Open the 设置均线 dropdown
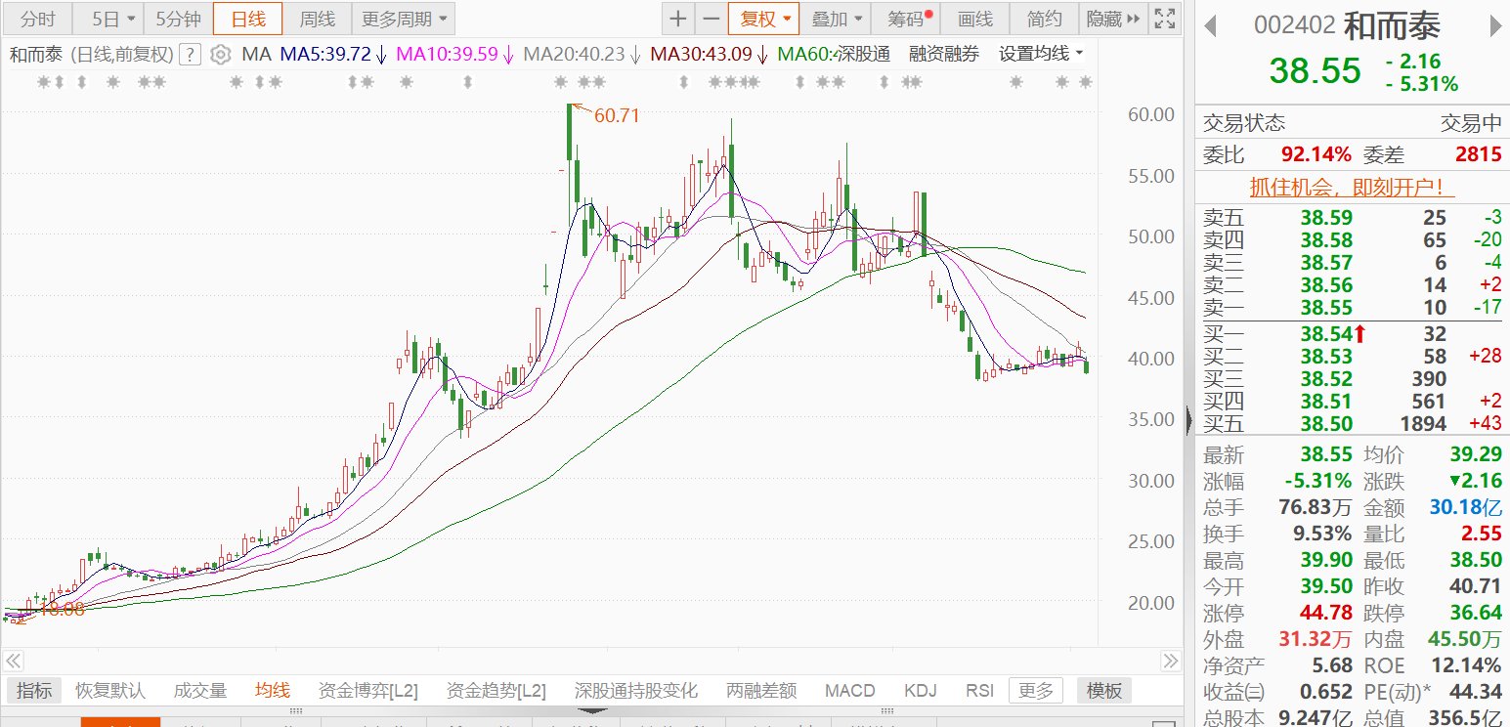This screenshot has height=727, width=1510. (1040, 55)
